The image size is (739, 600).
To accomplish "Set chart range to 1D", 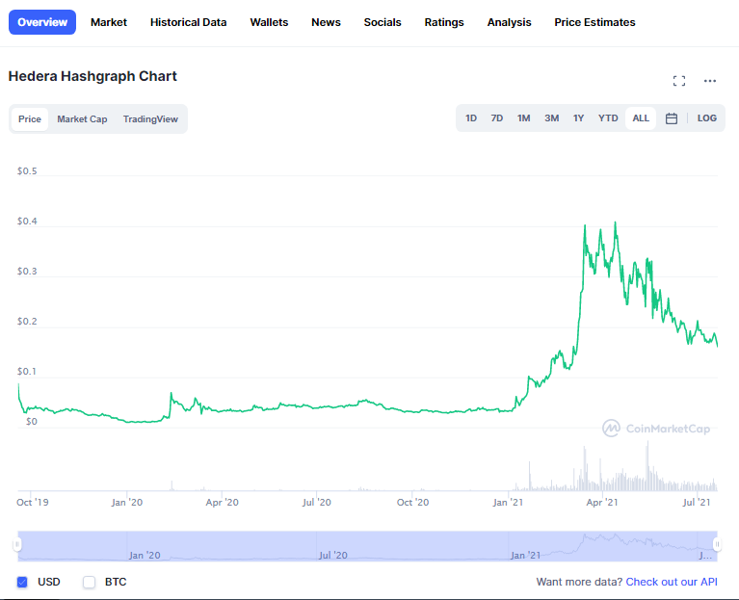I will point(471,118).
